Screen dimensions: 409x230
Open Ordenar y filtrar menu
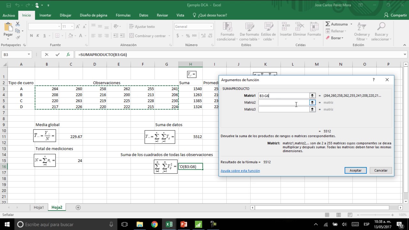[362, 32]
